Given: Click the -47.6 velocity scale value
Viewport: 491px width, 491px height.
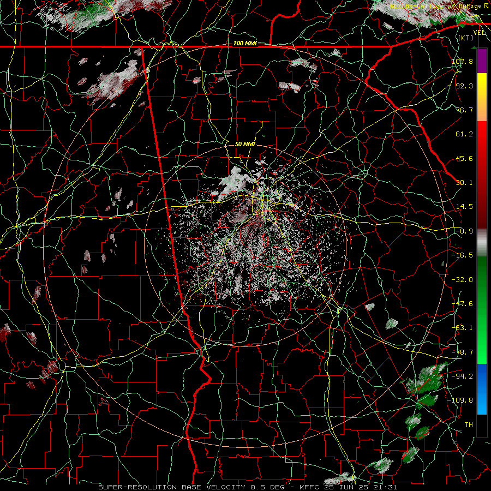Looking at the screenshot, I should click(463, 304).
